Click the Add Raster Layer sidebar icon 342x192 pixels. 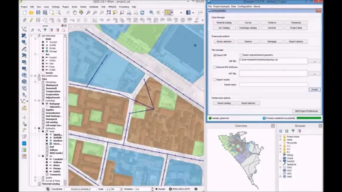coord(24,36)
